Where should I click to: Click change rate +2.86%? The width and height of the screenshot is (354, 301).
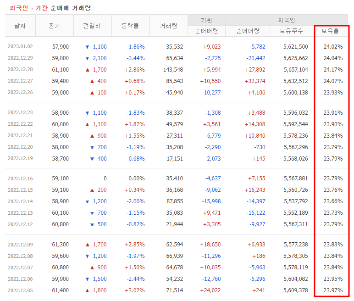pyautogui.click(x=135, y=69)
